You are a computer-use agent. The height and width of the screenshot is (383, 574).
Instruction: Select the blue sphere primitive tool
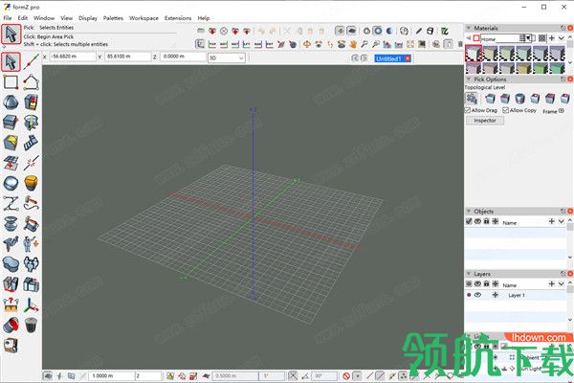(x=11, y=183)
